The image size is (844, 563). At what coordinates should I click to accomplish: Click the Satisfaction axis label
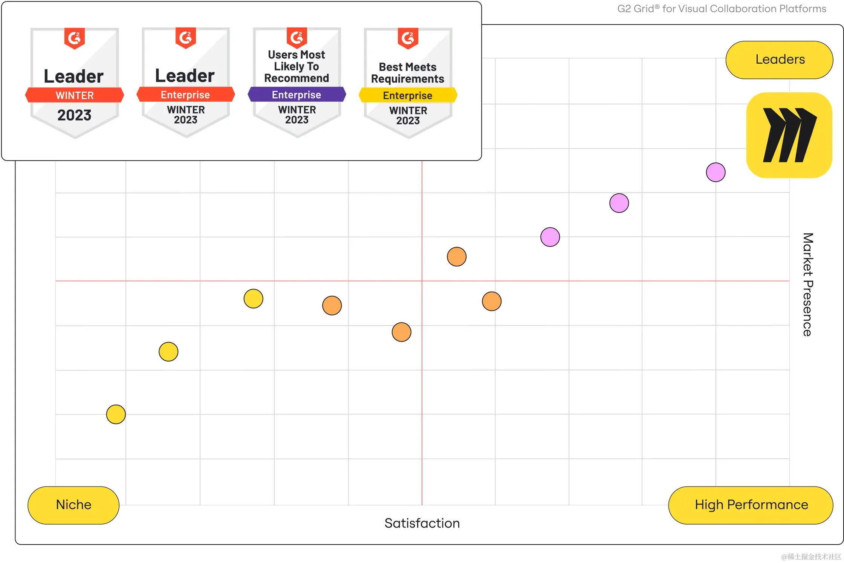coord(422,523)
